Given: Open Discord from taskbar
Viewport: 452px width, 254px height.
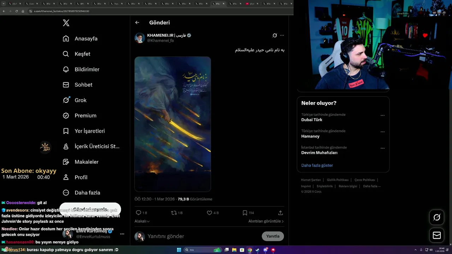Looking at the screenshot, I should click(x=265, y=250).
